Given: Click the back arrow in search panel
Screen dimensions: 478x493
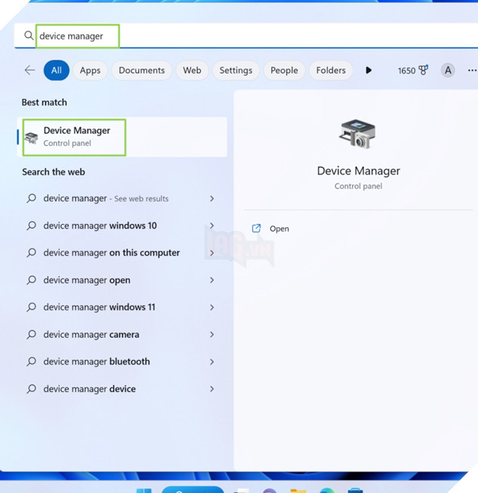Looking at the screenshot, I should [30, 70].
